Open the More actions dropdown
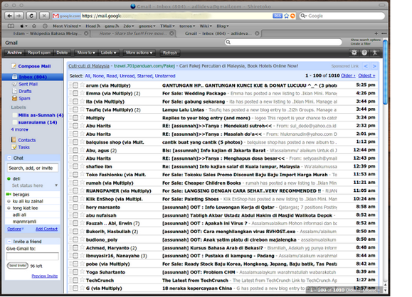This screenshot has width=412, height=297. point(139,53)
